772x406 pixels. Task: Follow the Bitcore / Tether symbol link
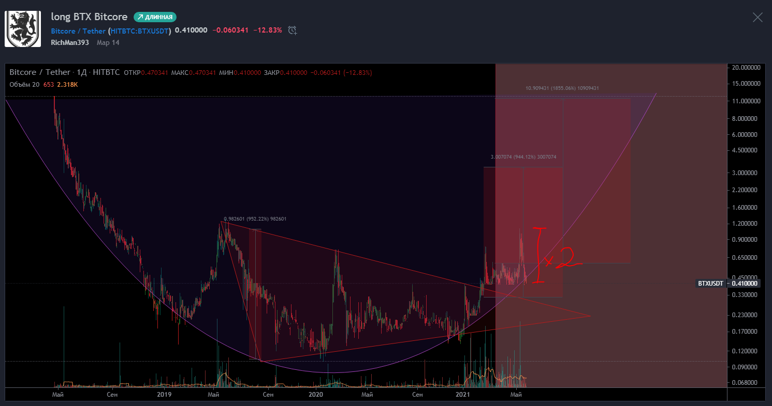(x=78, y=30)
